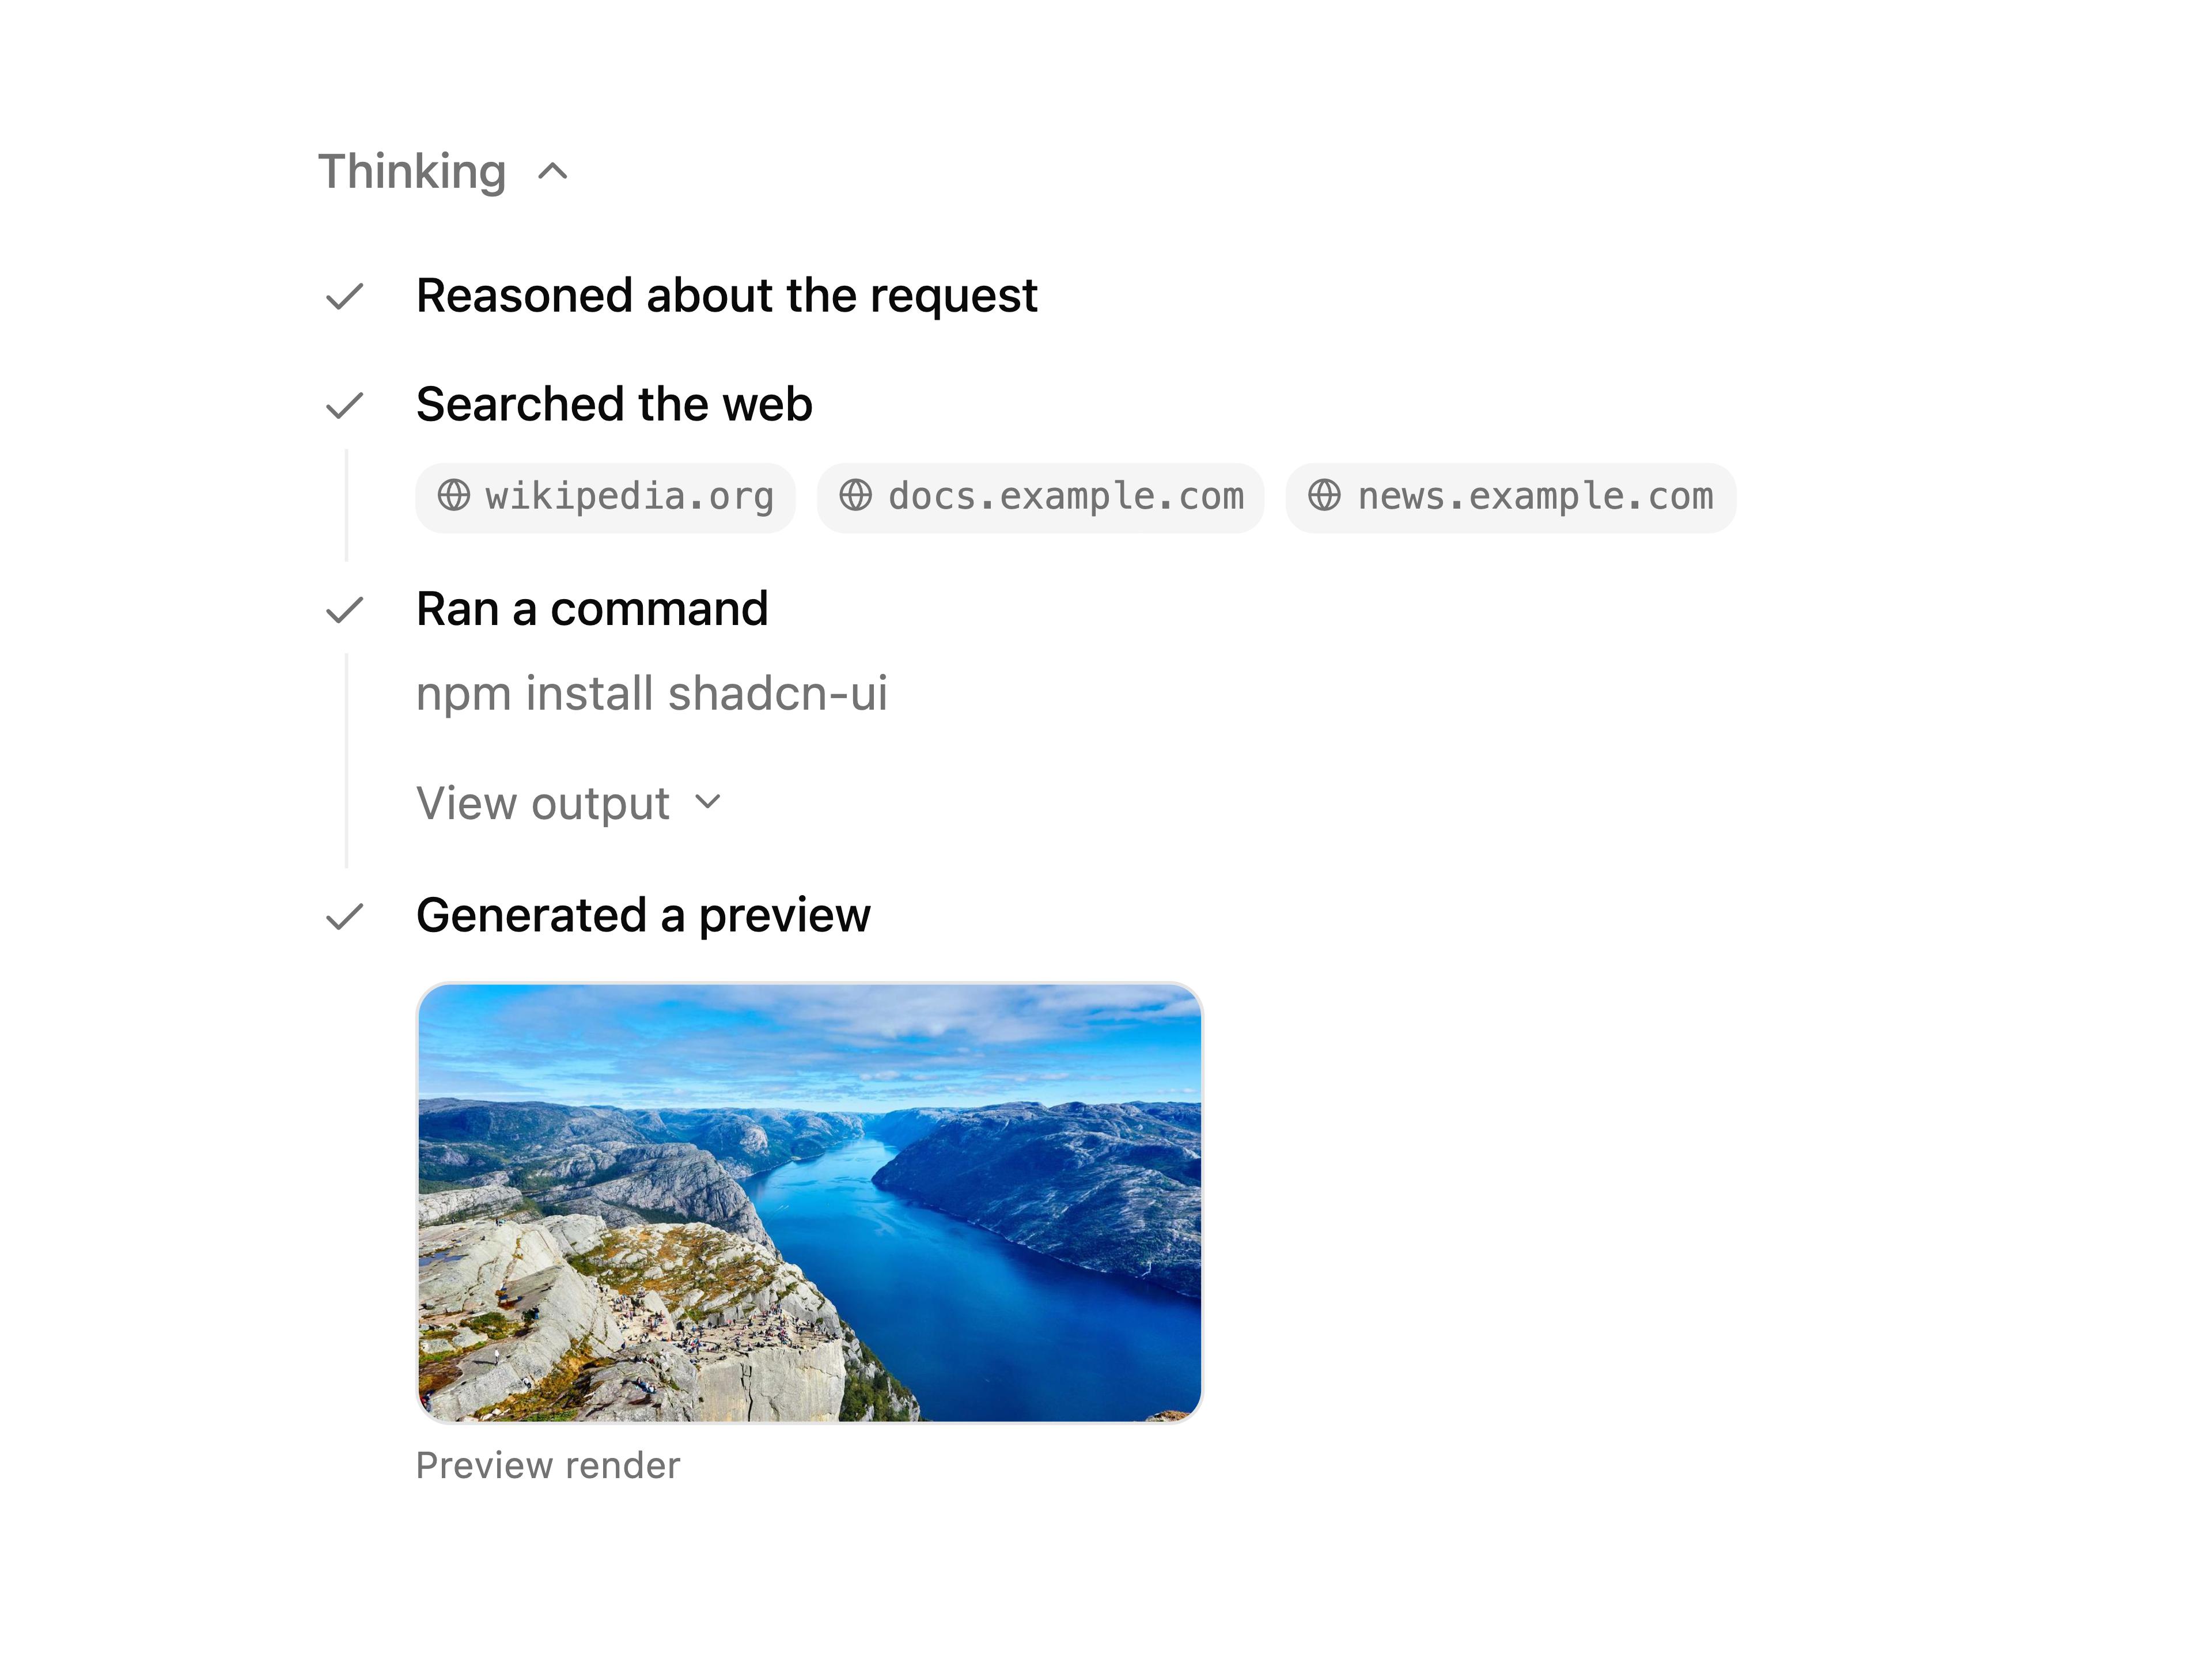Viewport: 2212px width, 1659px height.
Task: Open the fjord preview image thumbnail
Action: pos(810,1202)
